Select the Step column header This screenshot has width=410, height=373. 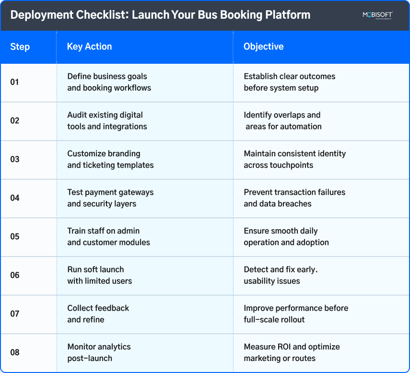20,47
